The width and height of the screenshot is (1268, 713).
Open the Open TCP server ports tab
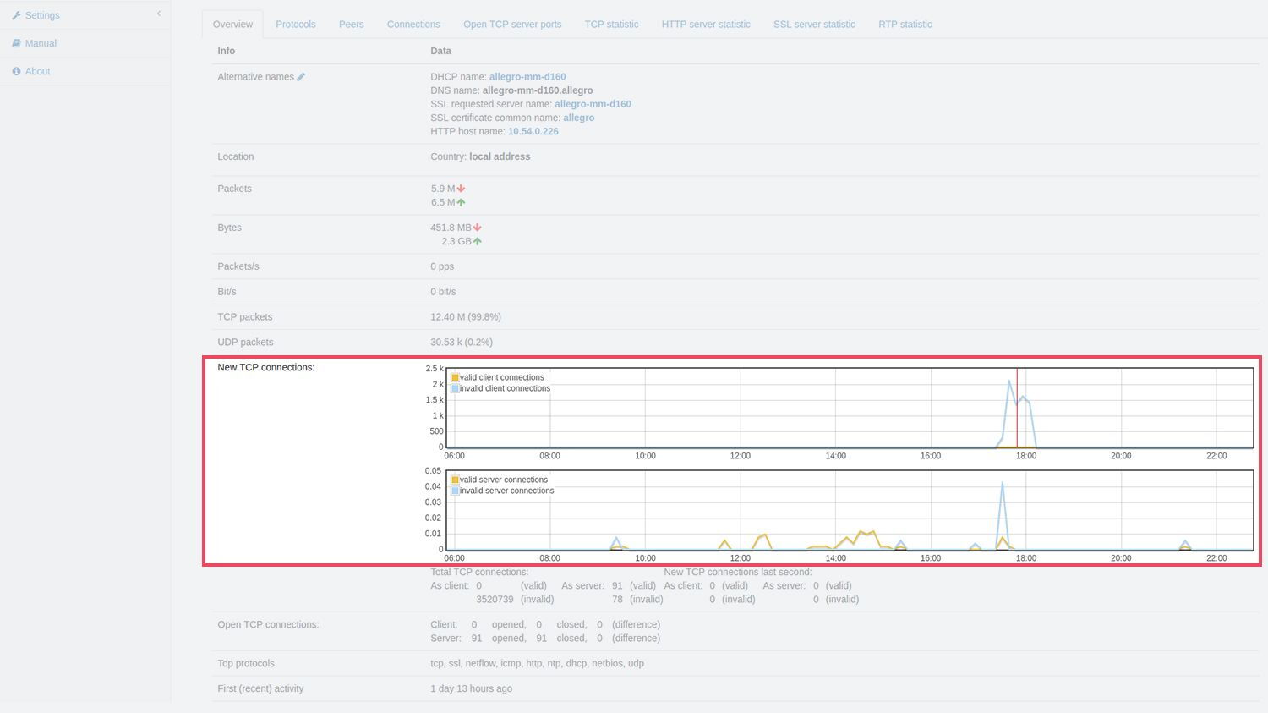click(512, 25)
